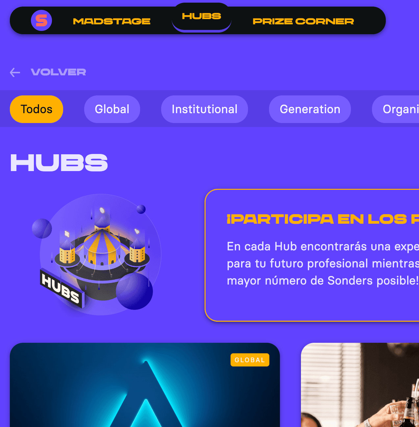Open the neon triangle Global hub card
This screenshot has height=427, width=419.
click(x=145, y=385)
